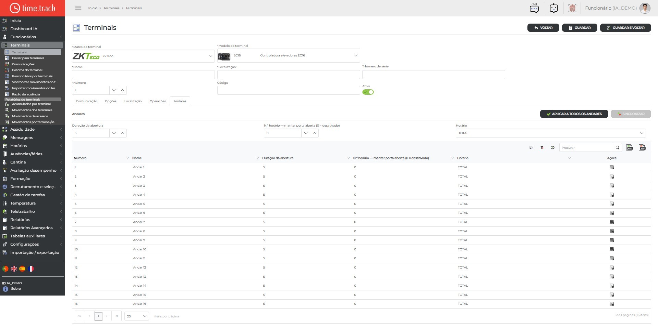Image resolution: width=658 pixels, height=327 pixels.
Task: Decrease the Número field value
Action: 114,90
